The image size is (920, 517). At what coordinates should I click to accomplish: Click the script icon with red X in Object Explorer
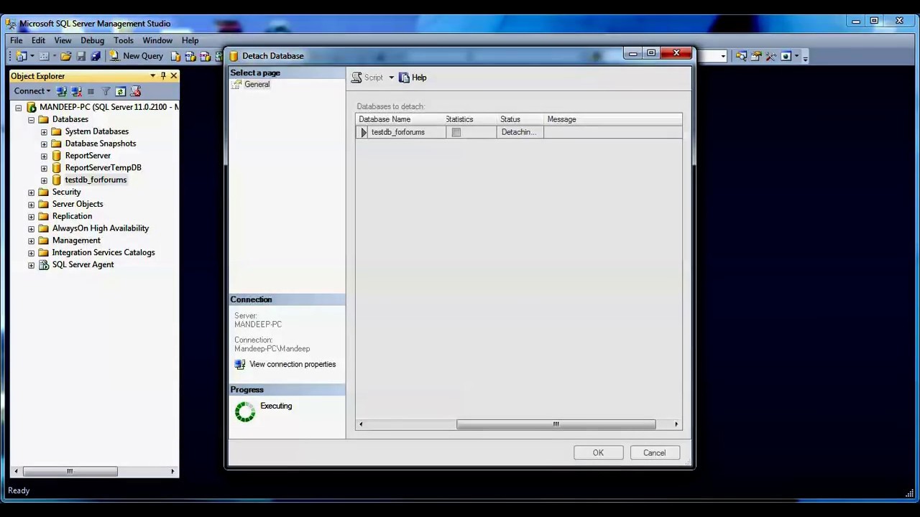[136, 91]
